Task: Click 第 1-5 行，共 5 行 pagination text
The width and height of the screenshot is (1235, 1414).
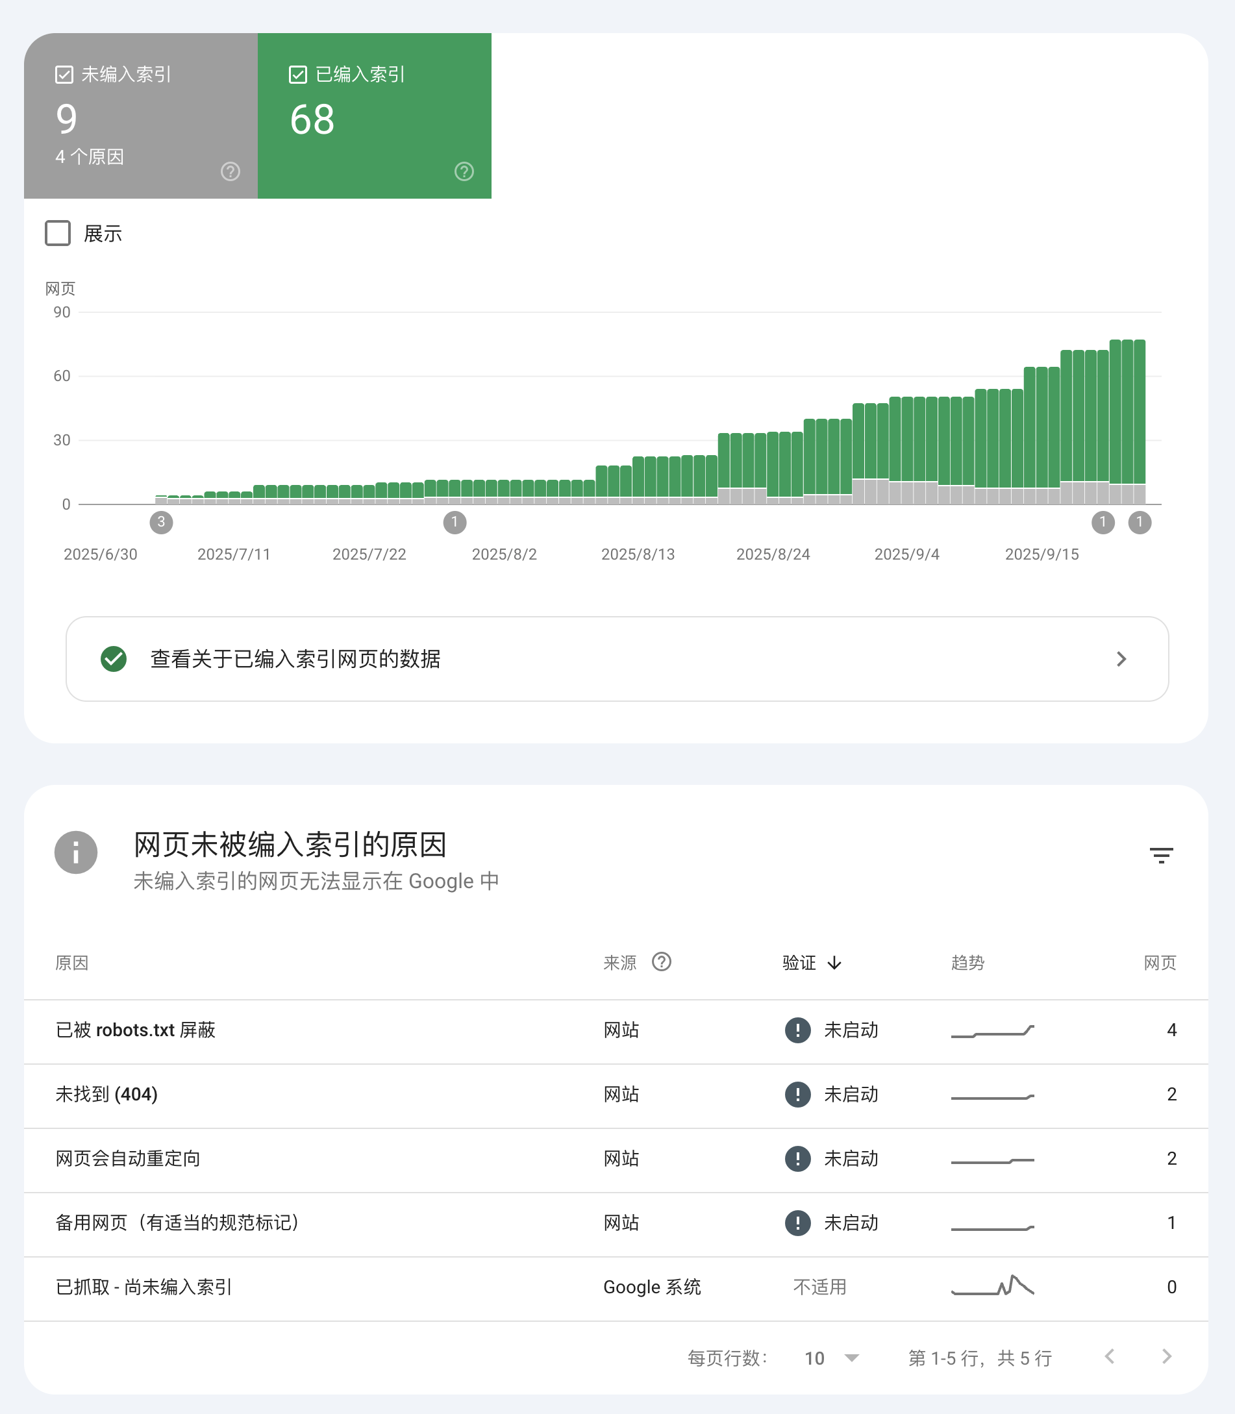Action: [980, 1358]
